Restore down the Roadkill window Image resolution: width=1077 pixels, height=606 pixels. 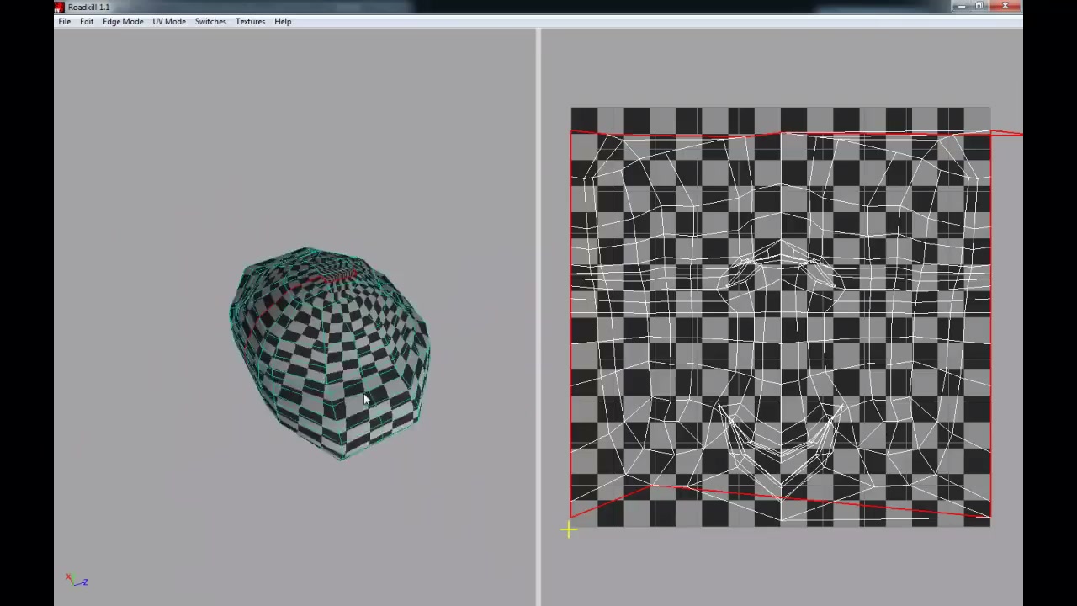(x=979, y=7)
